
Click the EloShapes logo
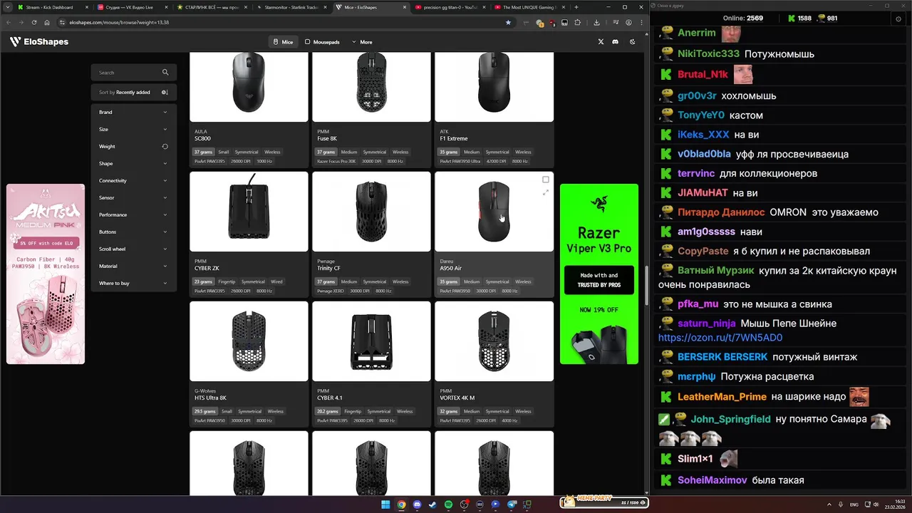pos(39,42)
